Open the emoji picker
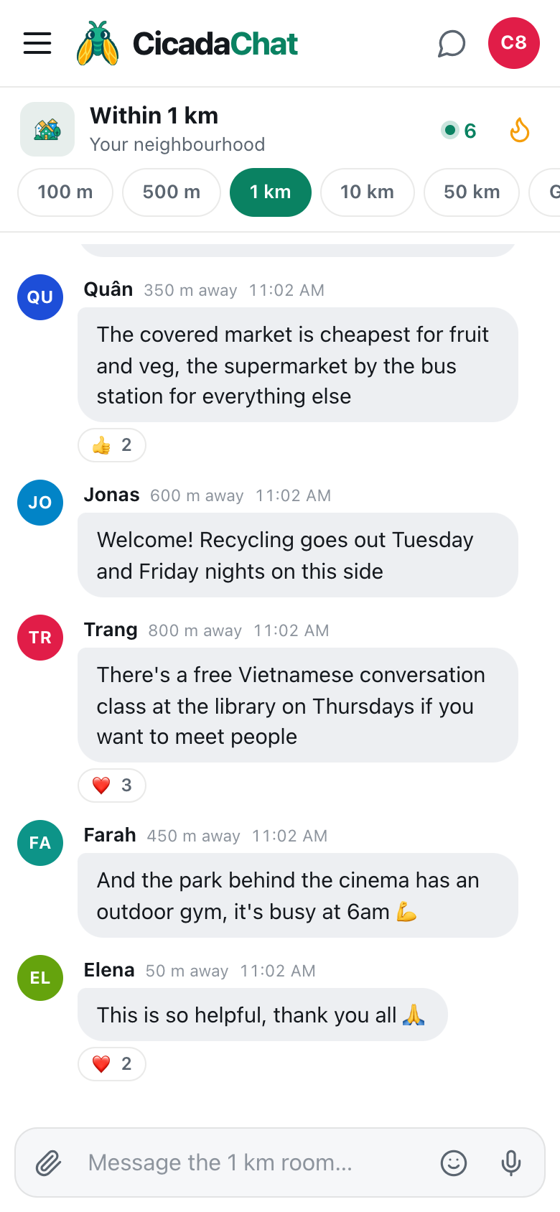This screenshot has height=1212, width=560. click(x=454, y=1162)
